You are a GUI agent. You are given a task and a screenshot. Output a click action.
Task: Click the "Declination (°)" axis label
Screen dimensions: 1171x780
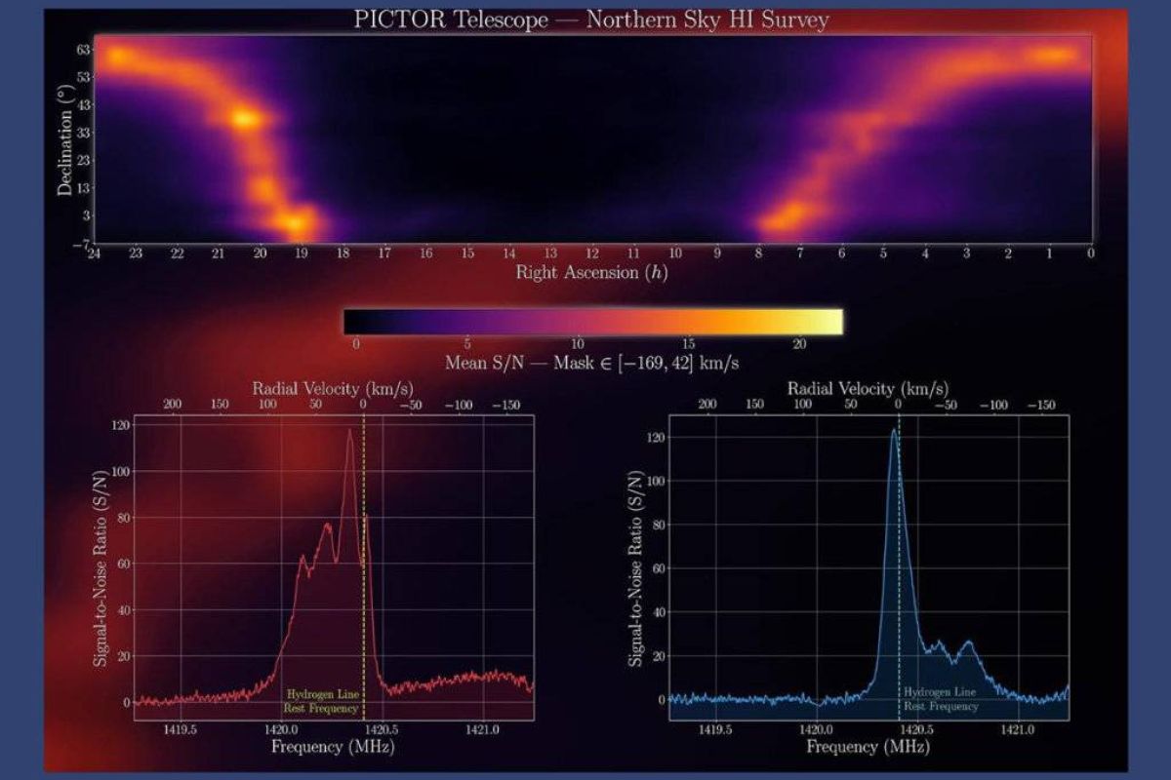pos(65,138)
